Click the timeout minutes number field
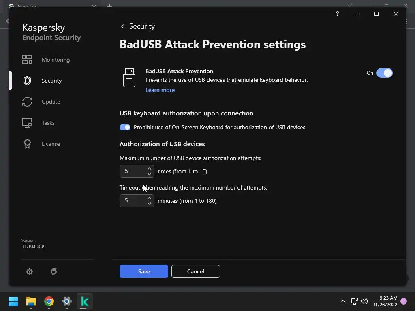 [137, 201]
